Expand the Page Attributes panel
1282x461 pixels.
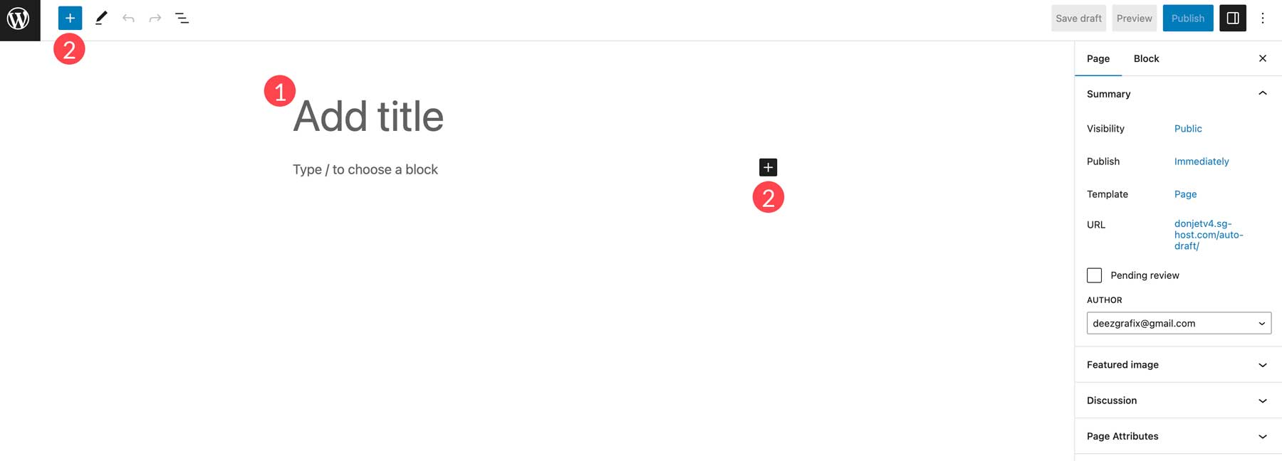1178,436
